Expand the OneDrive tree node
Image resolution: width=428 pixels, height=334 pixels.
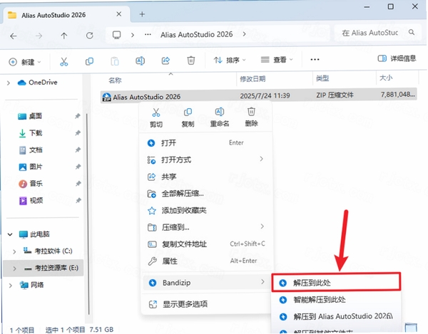pyautogui.click(x=9, y=83)
